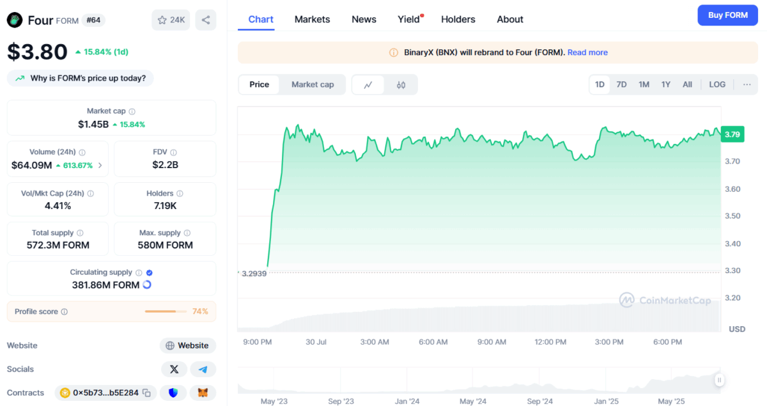
Task: Click the info icon beside Holders
Action: (180, 193)
